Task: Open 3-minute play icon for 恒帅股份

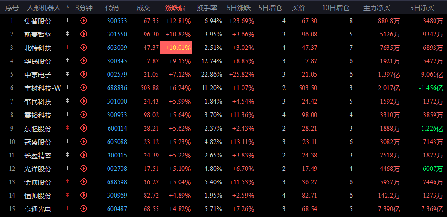Action: click(x=84, y=195)
